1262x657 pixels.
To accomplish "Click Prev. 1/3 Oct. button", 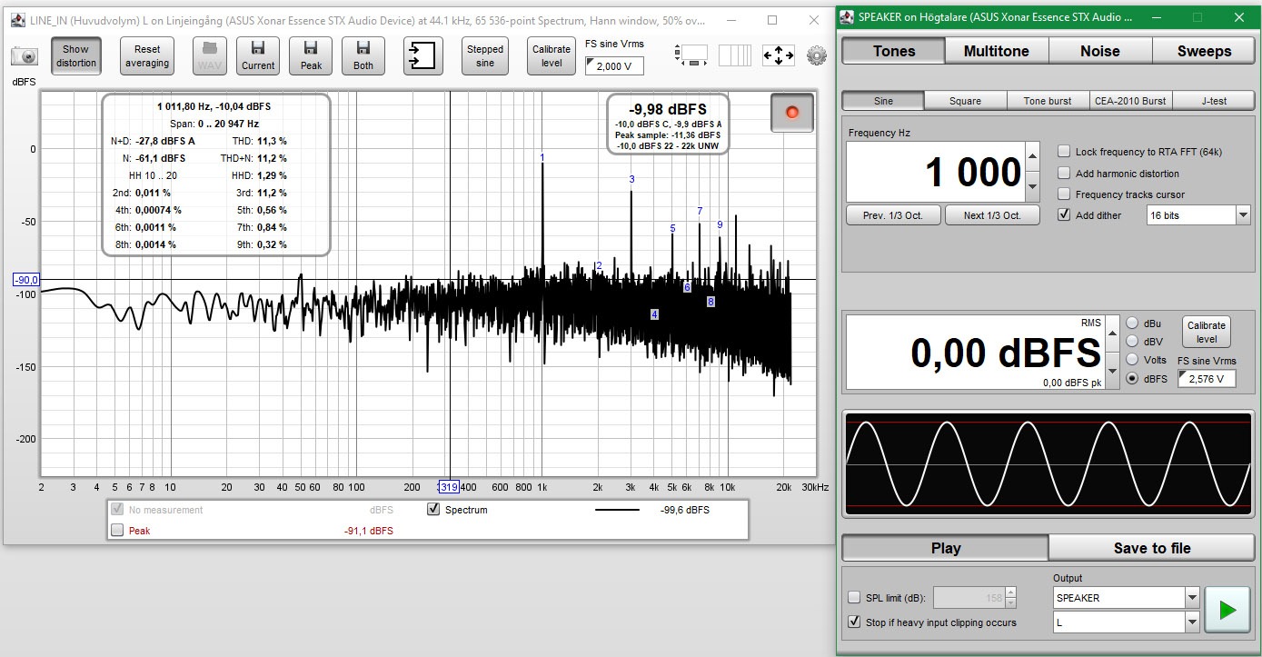I will pos(891,215).
